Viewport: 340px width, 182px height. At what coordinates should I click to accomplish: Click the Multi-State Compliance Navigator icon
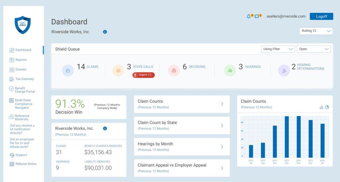pos(11,100)
